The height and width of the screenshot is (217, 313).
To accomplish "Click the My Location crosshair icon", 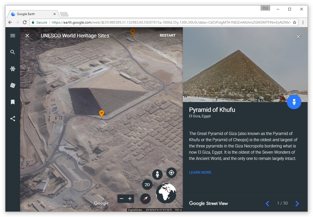I will click(171, 173).
